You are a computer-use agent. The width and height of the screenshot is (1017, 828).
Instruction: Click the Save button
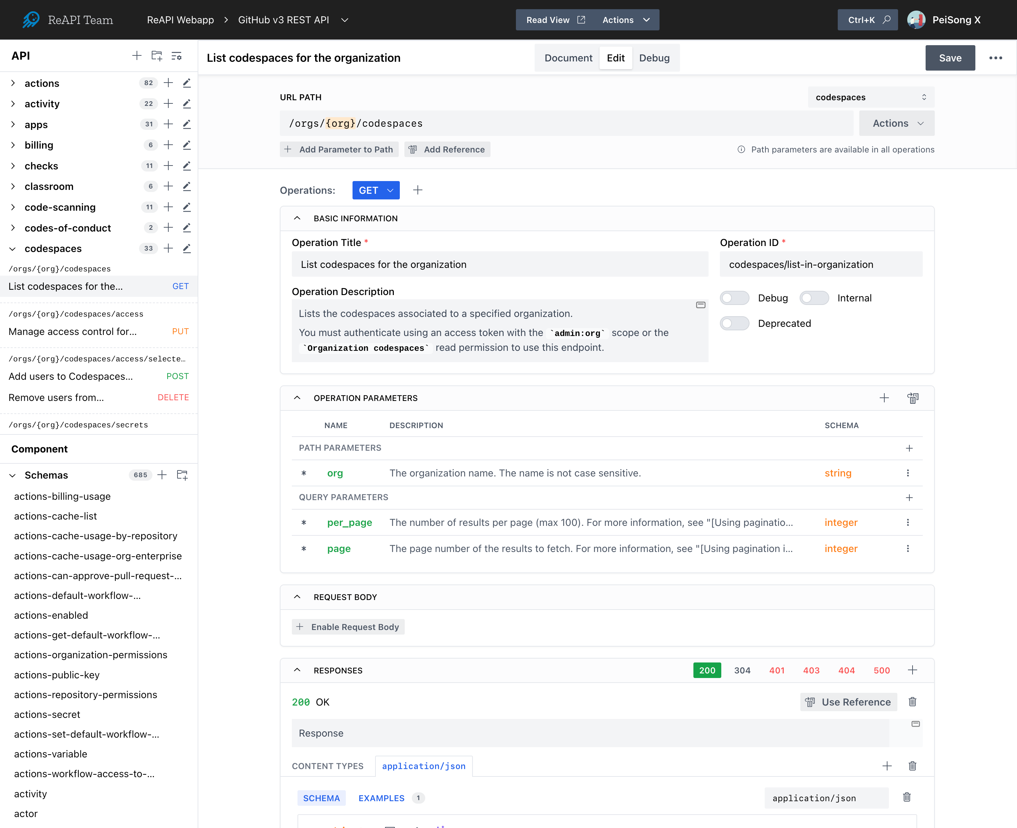click(x=950, y=58)
